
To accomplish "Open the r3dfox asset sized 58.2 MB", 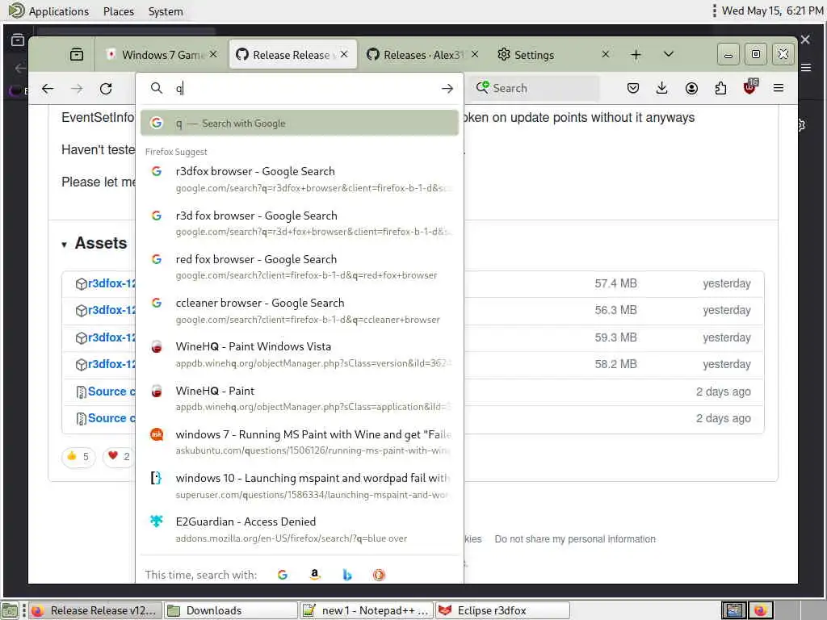I will click(111, 364).
